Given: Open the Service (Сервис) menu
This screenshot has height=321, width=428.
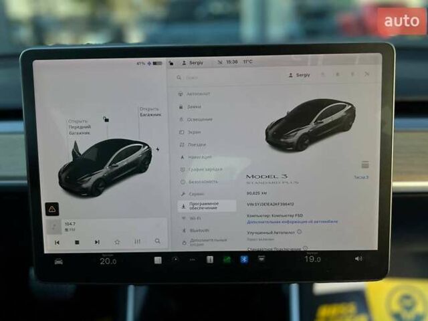Looking at the screenshot, I should click(x=193, y=194).
